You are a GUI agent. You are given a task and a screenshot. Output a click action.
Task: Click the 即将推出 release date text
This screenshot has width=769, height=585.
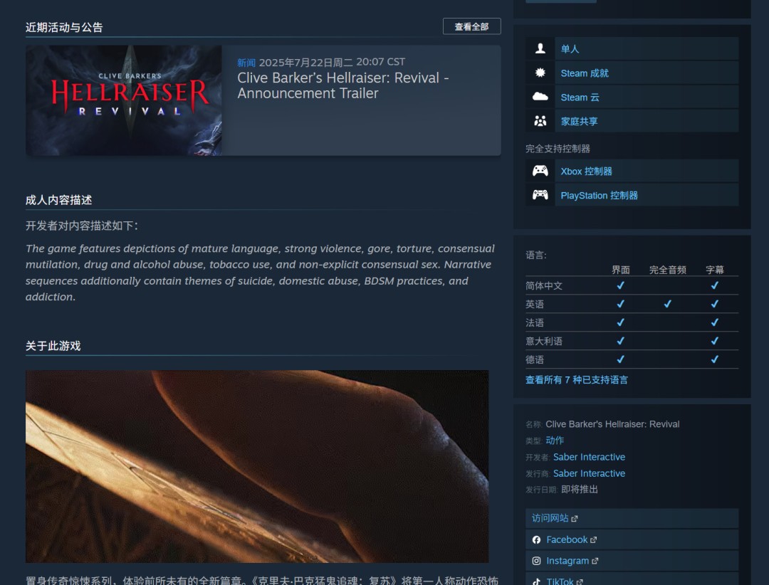[579, 490]
